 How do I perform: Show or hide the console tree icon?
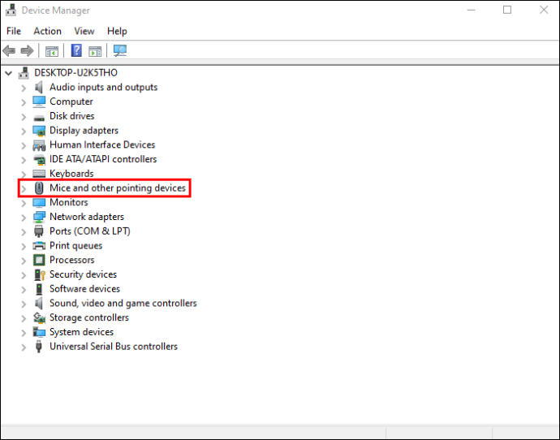pos(52,51)
